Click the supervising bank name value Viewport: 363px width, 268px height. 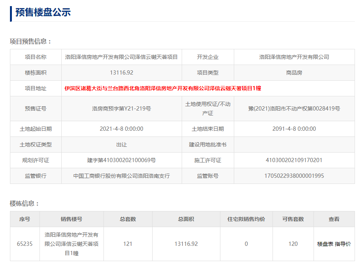pyautogui.click(x=122, y=176)
